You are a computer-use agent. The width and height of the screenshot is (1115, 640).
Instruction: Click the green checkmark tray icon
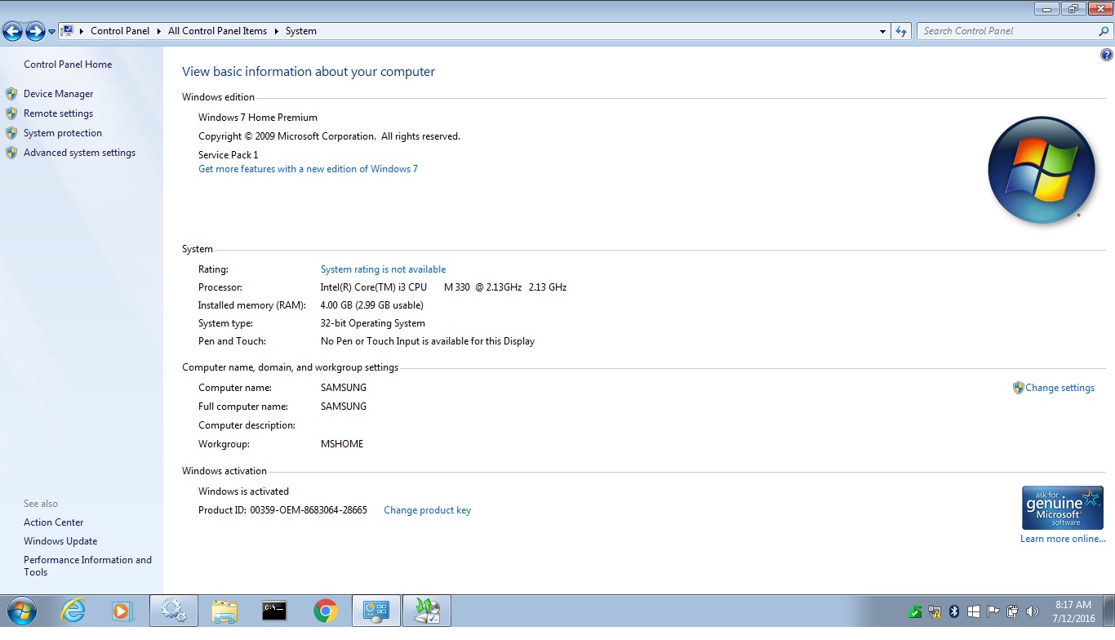[916, 611]
